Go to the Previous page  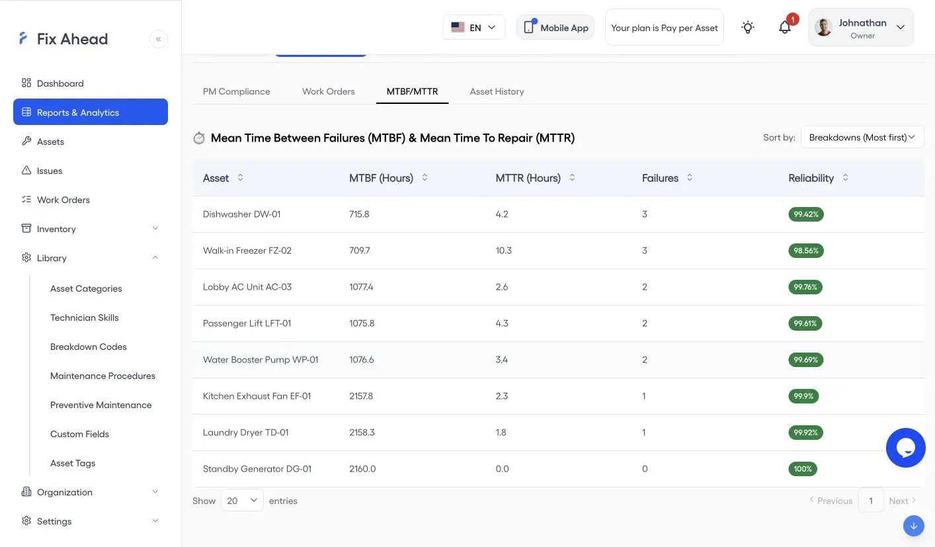click(x=831, y=501)
